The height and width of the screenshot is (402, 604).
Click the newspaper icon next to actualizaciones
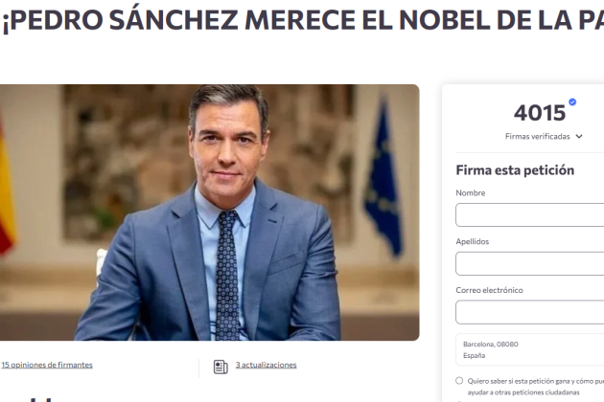[221, 367]
